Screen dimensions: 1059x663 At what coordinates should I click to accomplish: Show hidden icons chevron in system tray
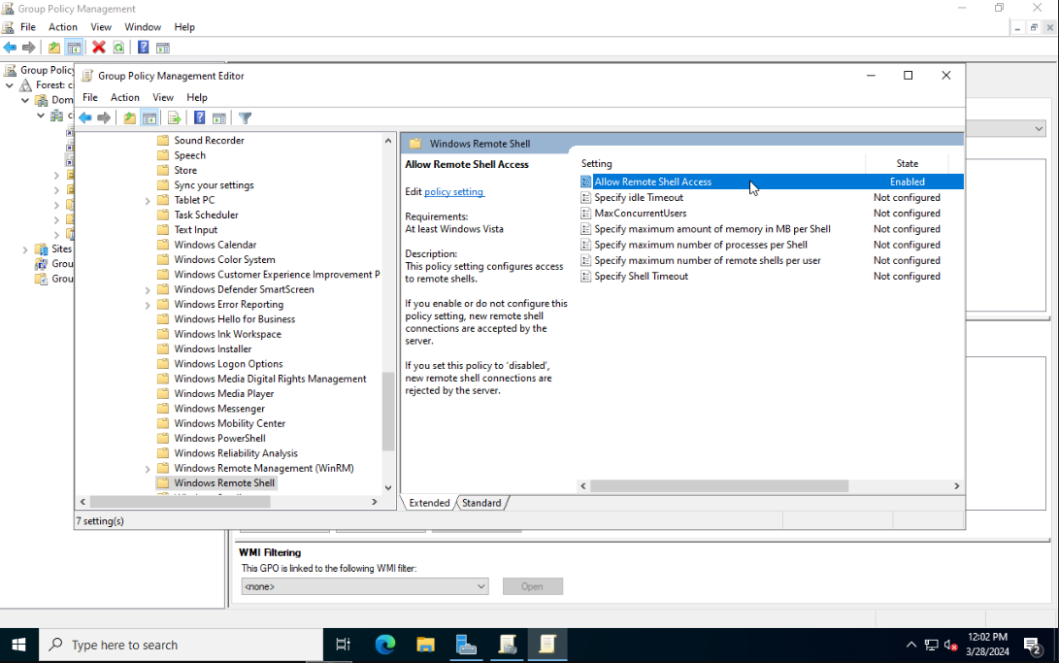point(911,646)
